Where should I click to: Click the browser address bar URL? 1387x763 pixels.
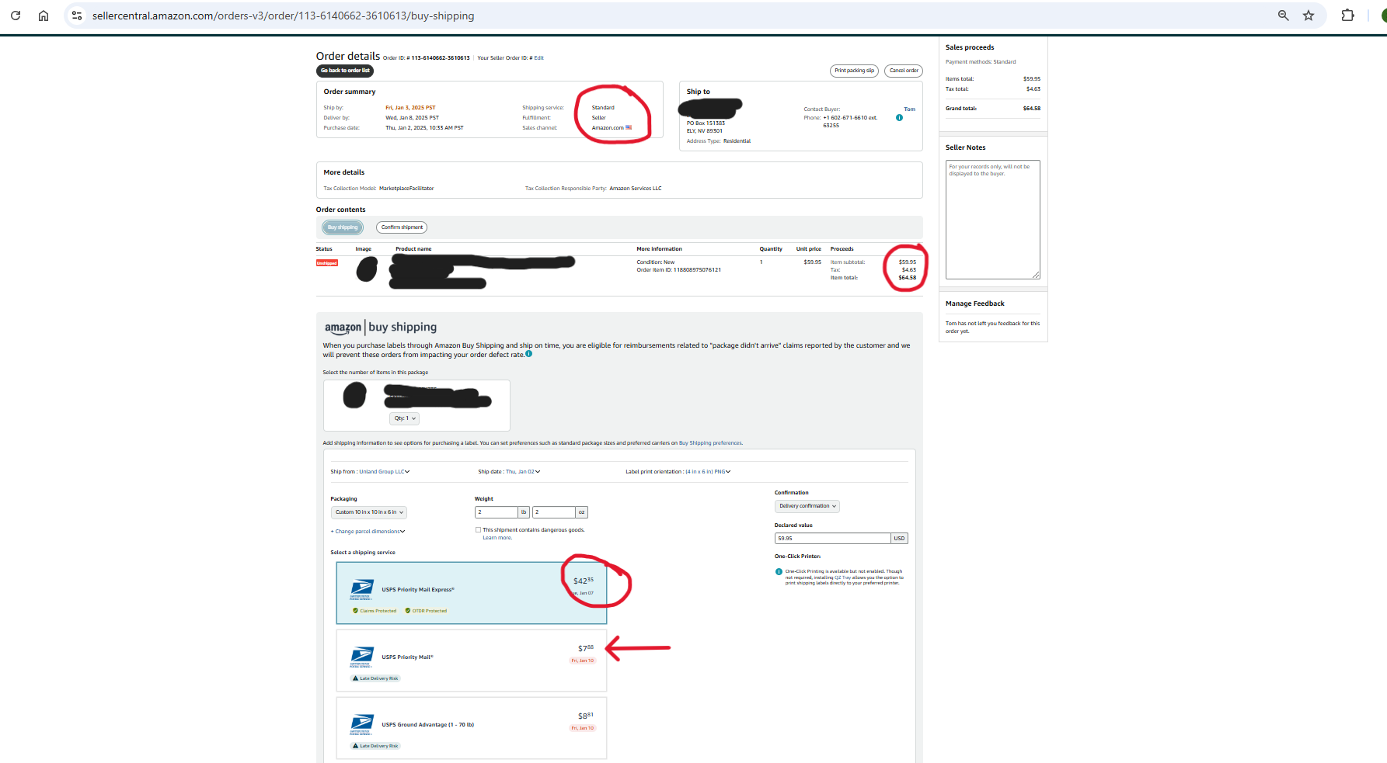click(283, 16)
